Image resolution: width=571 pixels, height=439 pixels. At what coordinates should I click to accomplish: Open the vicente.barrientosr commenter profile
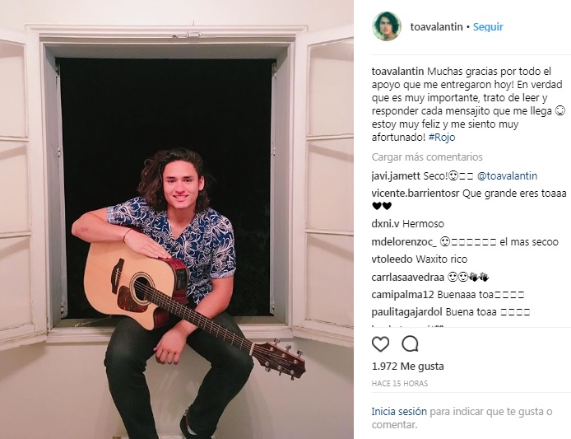(415, 194)
